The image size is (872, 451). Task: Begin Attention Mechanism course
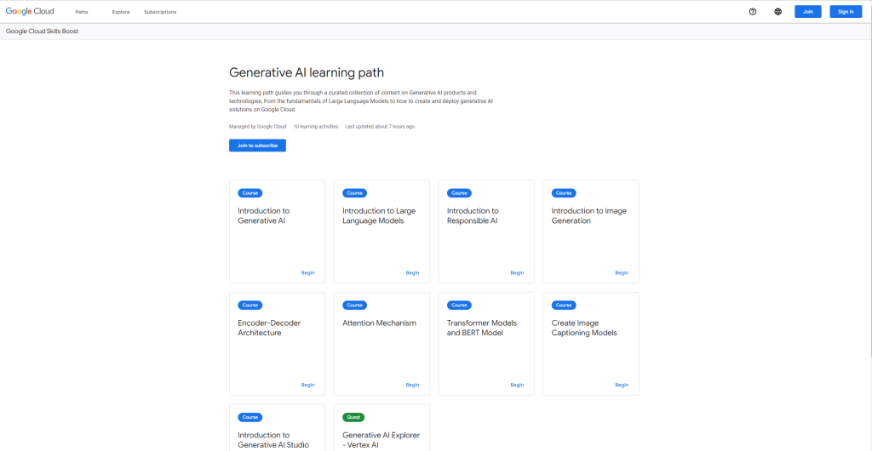412,385
